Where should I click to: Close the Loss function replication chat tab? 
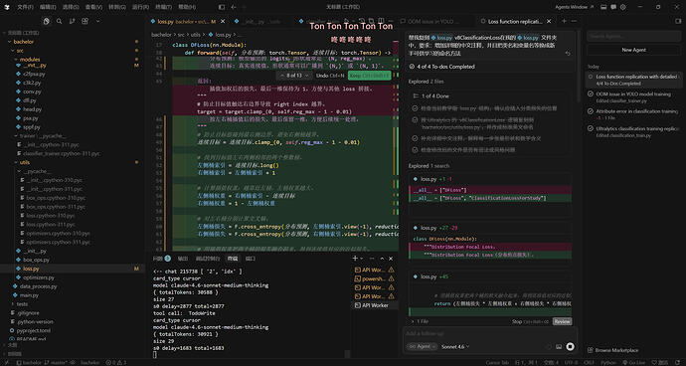(x=549, y=21)
